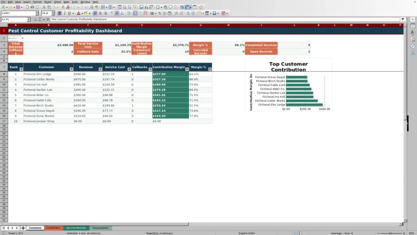Open the Function Wizard next to Name Box
Screen dimensions: 417x235
(35, 20)
